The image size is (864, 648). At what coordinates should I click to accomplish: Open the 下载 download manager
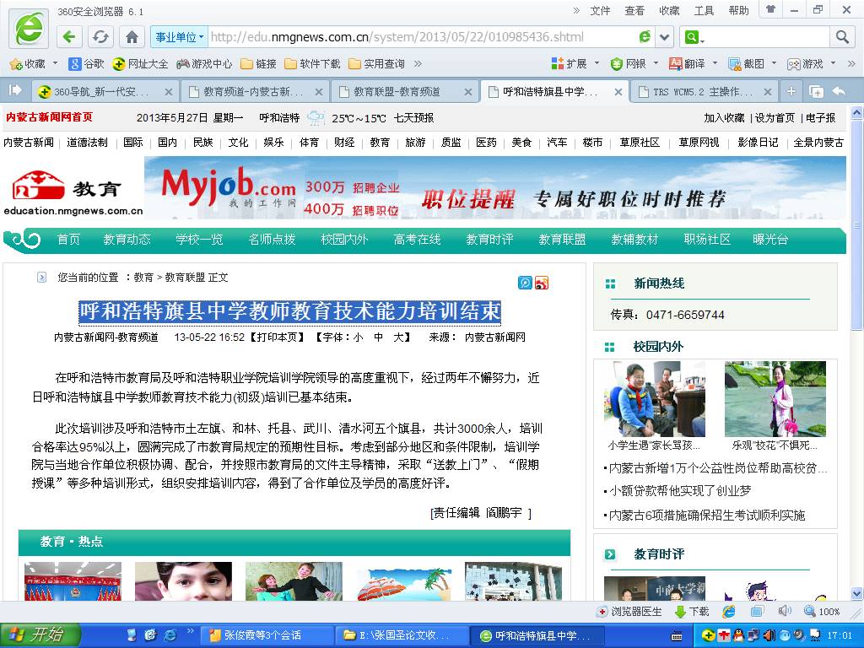[692, 611]
